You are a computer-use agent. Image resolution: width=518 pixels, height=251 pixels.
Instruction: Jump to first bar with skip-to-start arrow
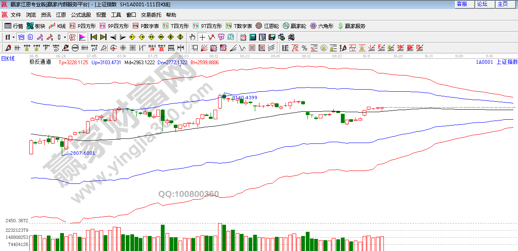pyautogui.click(x=94, y=37)
